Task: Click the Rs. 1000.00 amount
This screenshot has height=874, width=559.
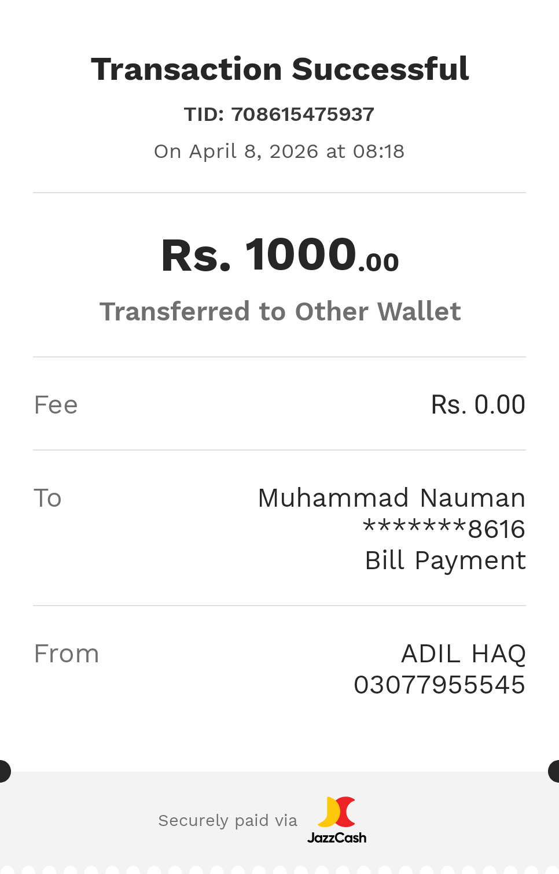Action: (279, 255)
